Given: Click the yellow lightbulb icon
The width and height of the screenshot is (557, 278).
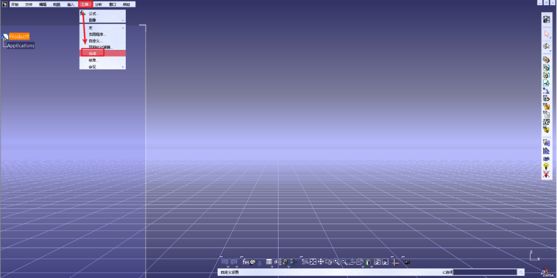Looking at the screenshot, I should (x=546, y=166).
